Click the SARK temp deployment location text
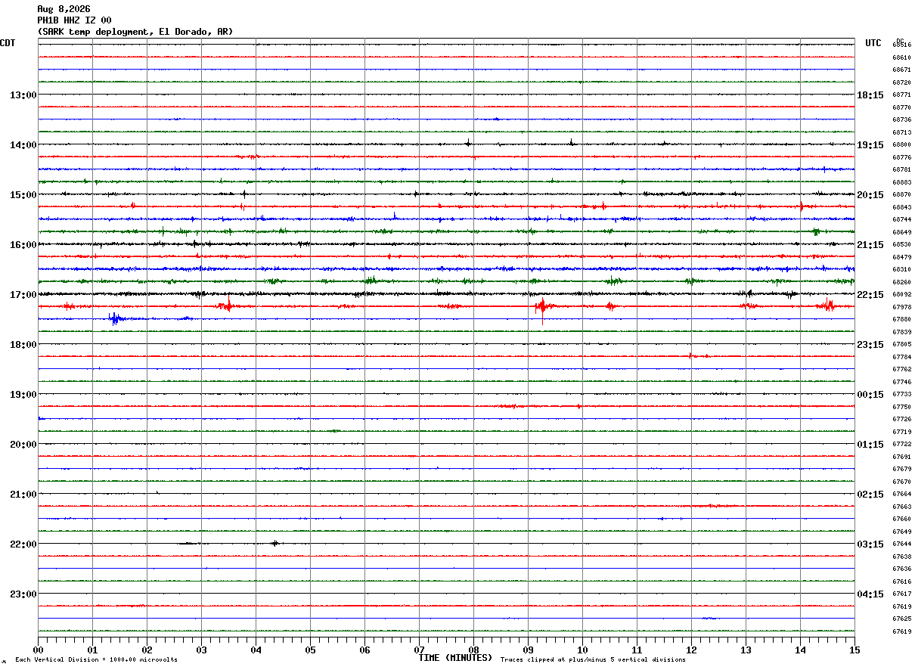 coord(135,32)
